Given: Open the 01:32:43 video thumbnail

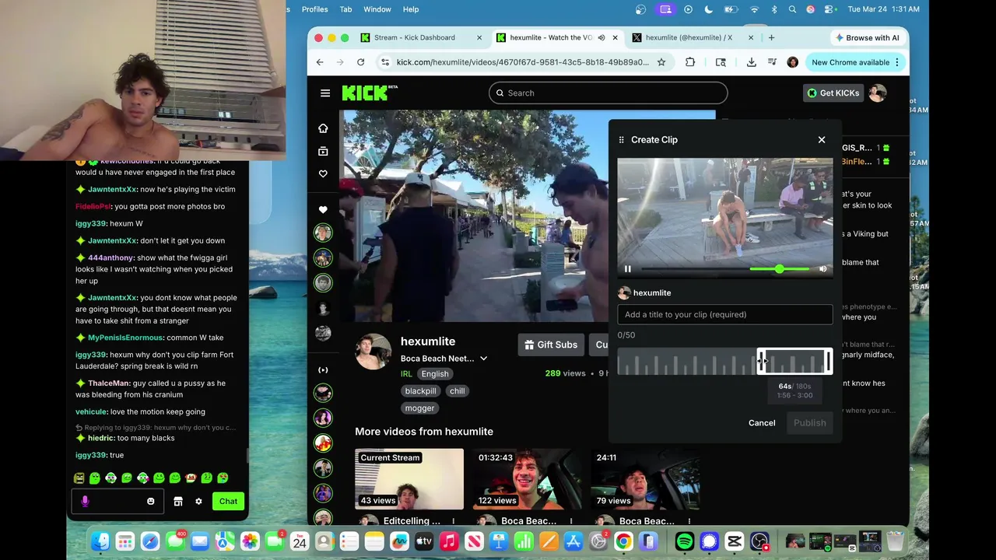Looking at the screenshot, I should [527, 478].
